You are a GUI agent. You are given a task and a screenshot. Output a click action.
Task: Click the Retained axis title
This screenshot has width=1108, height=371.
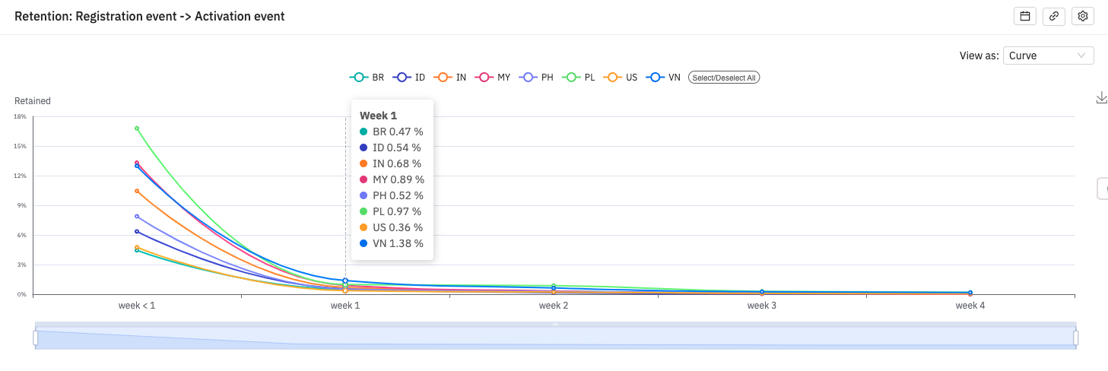[x=33, y=101]
